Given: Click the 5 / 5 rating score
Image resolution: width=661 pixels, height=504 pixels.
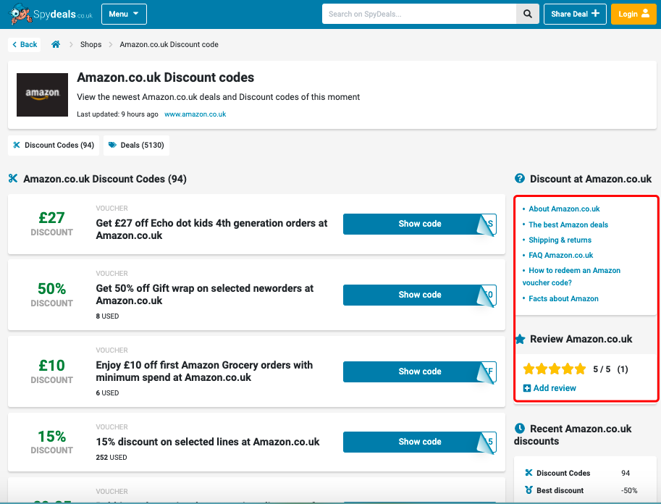Looking at the screenshot, I should (602, 369).
